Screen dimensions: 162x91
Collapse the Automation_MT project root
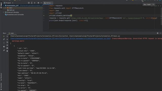(3, 6)
